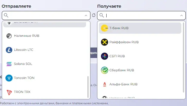The height and width of the screenshot is (106, 187).
Task: Click the TRON logo icon
Action: click(x=9, y=92)
